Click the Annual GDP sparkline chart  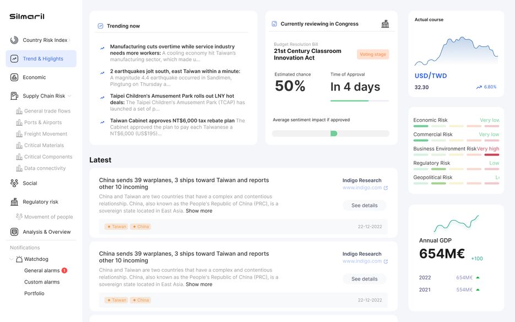tap(456, 224)
